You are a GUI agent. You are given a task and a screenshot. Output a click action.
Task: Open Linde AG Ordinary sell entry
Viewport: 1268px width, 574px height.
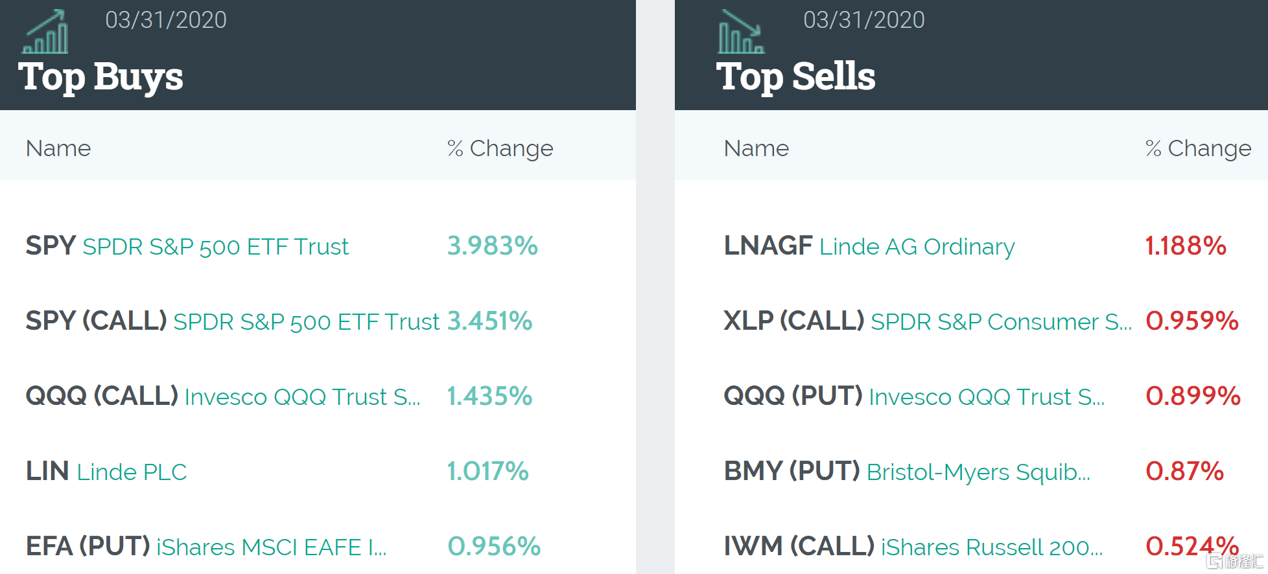click(869, 247)
